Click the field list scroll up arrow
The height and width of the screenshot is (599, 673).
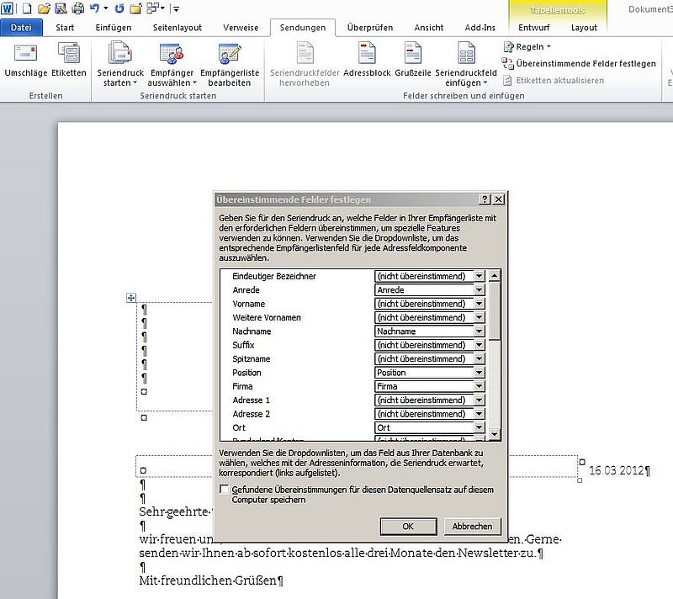495,275
